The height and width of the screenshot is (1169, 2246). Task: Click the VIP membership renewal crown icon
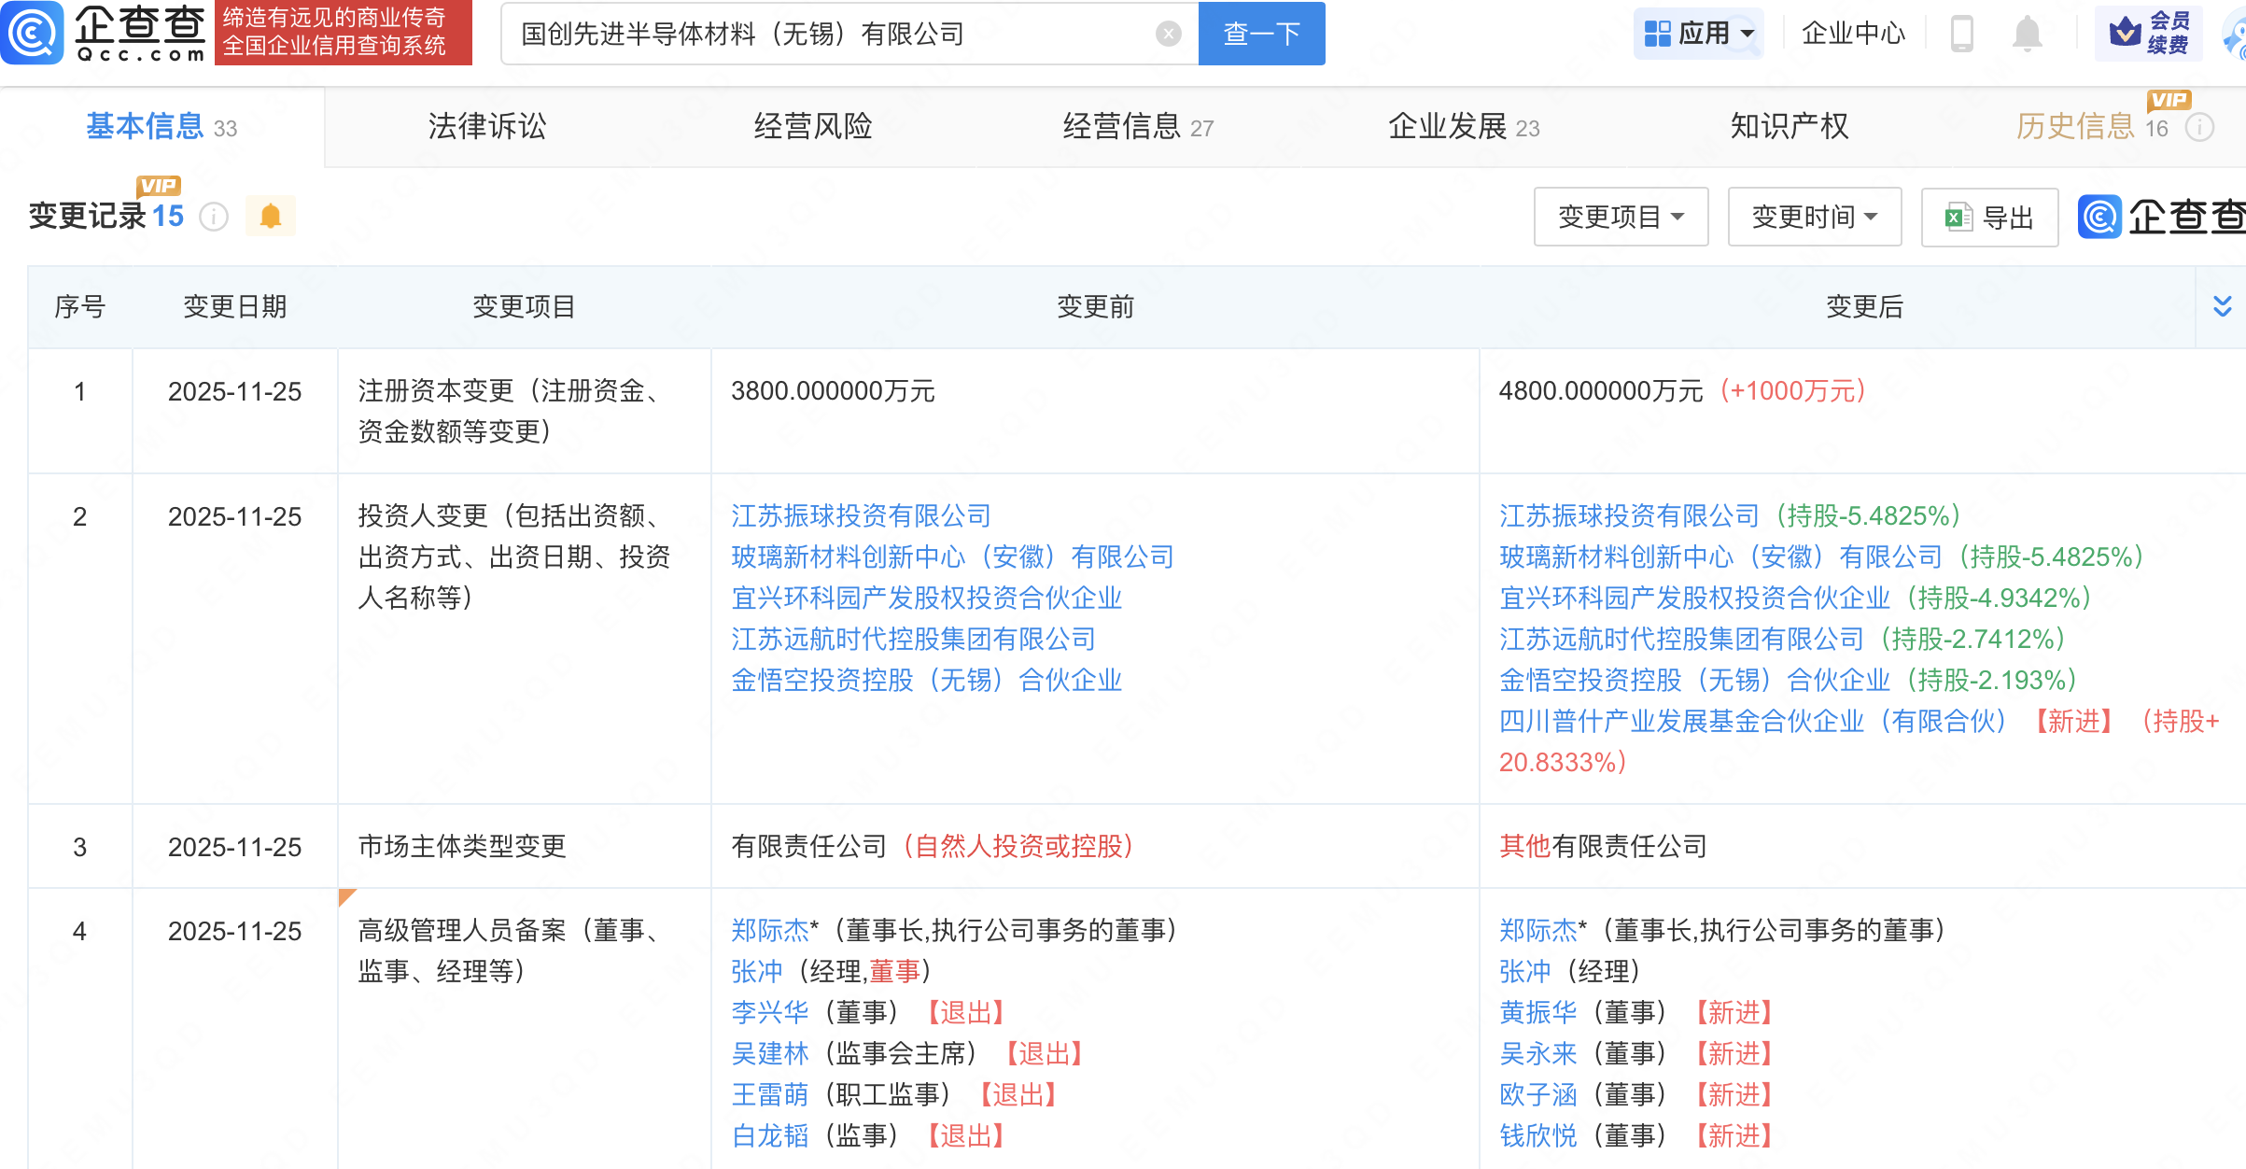[x=2126, y=33]
